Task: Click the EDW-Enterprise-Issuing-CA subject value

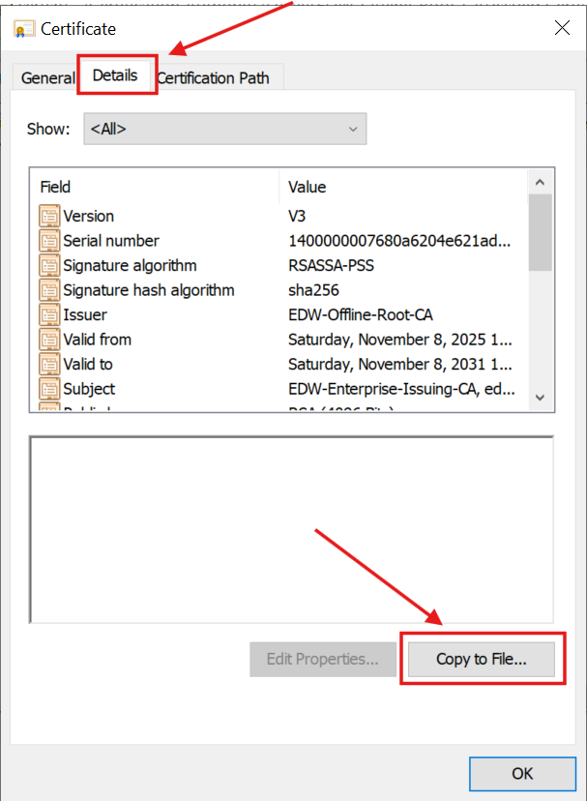Action: tap(401, 389)
